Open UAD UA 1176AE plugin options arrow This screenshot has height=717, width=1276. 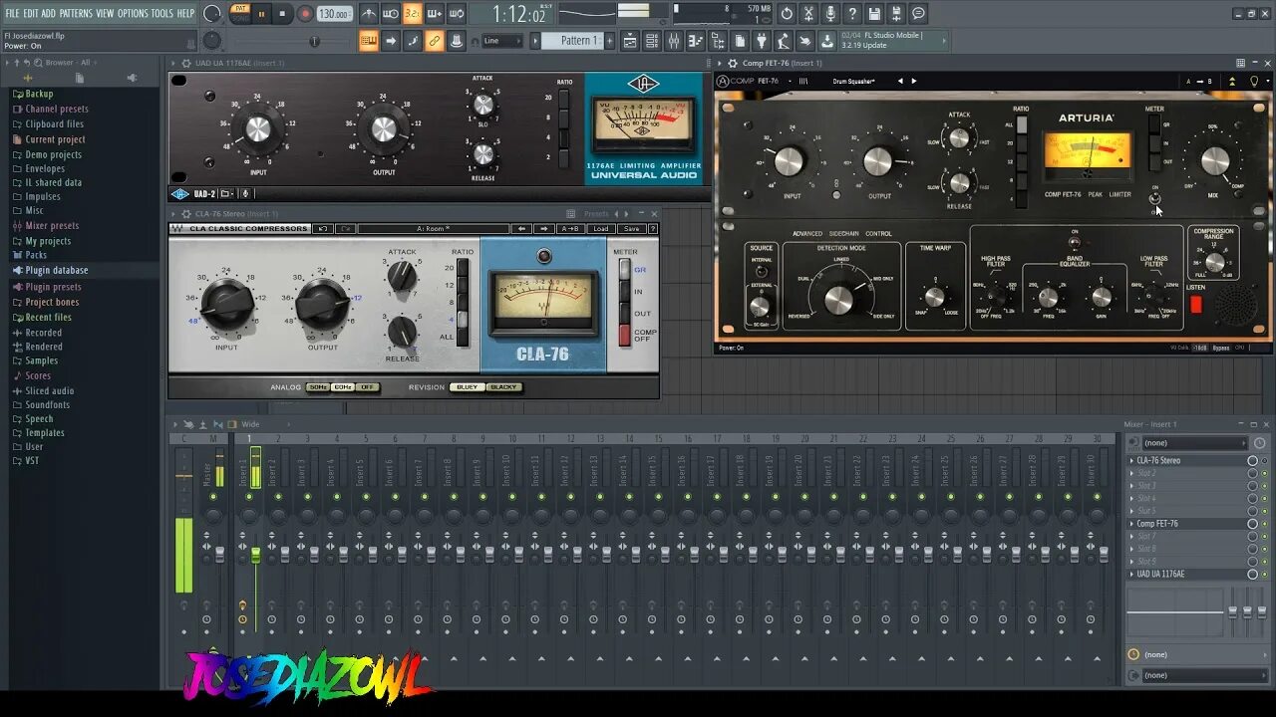(x=173, y=63)
